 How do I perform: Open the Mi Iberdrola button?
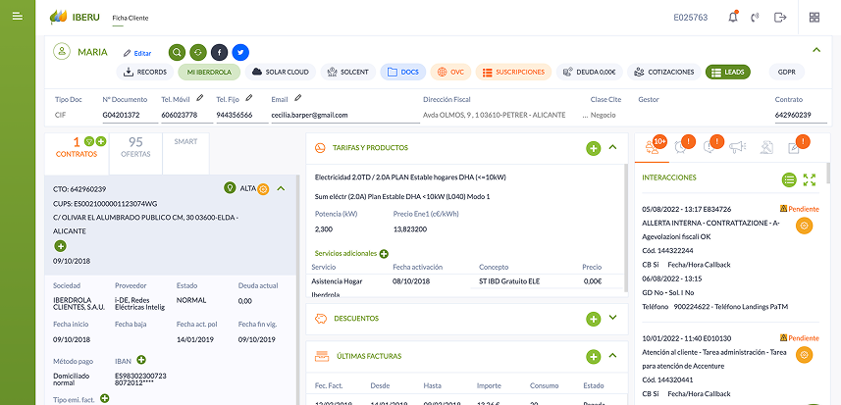click(209, 72)
